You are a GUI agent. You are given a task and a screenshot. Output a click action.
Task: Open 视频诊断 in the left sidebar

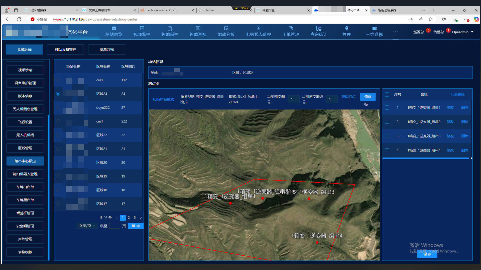(25, 70)
